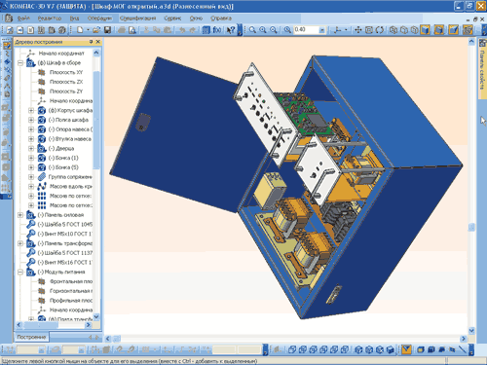Click the Построение tab at panel bottom
The width and height of the screenshot is (487, 365).
pos(31,337)
